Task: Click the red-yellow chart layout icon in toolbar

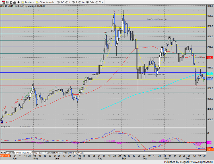Action: 4,2
